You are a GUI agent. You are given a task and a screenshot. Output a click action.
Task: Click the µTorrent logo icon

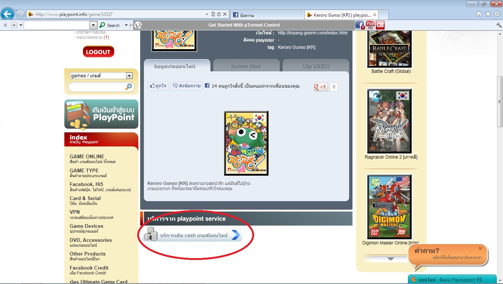click(x=138, y=25)
